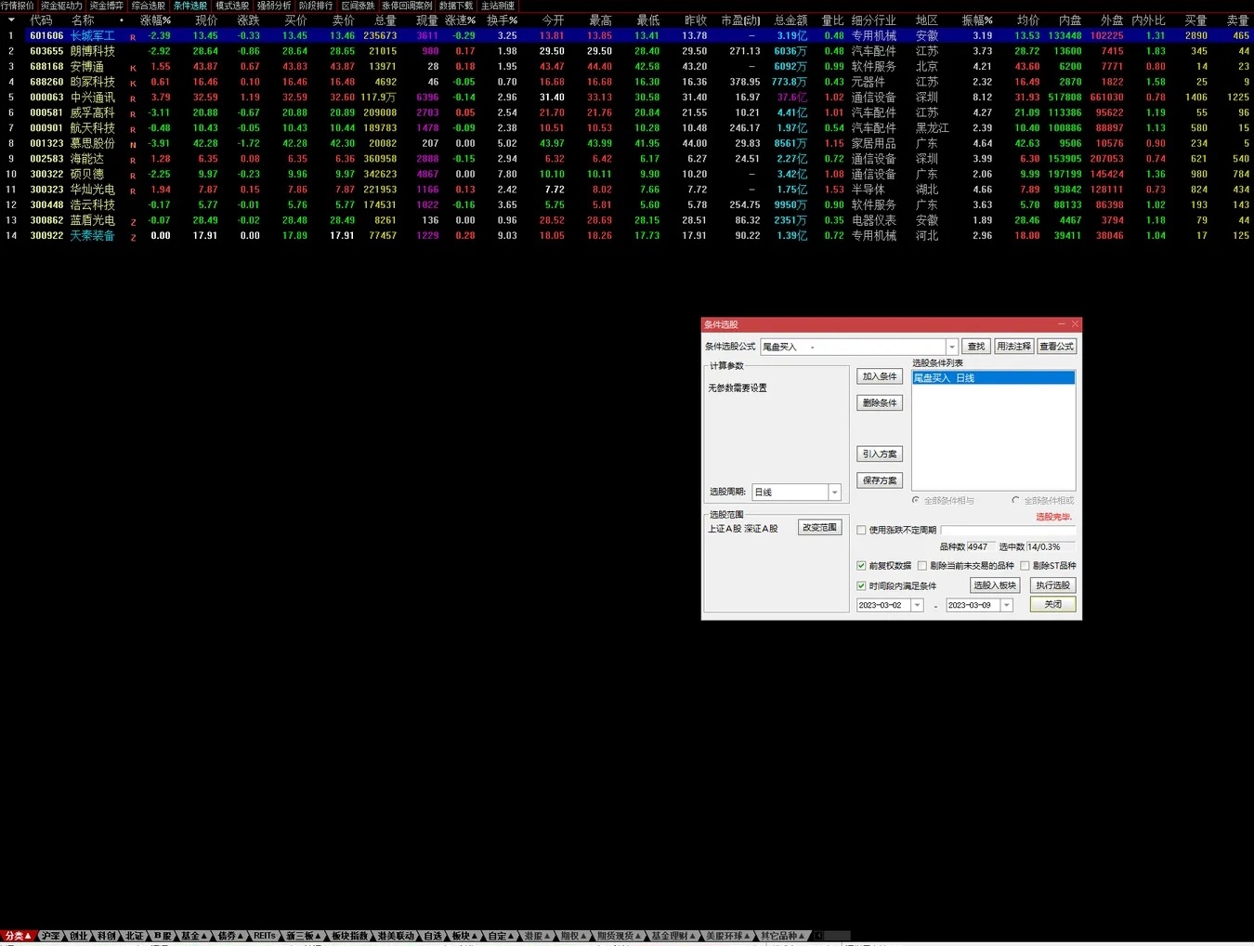1254x946 pixels.
Task: Click the 关闭 button
Action: (x=1052, y=604)
